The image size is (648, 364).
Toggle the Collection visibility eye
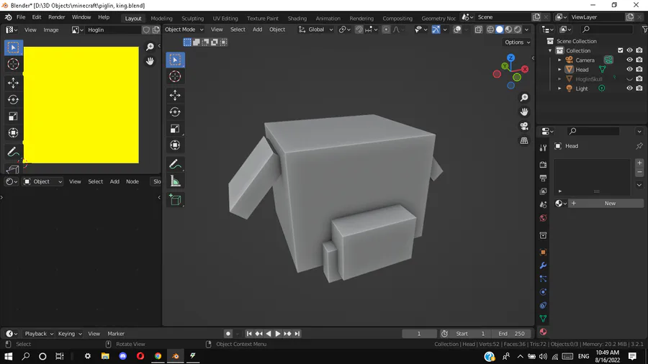pos(629,50)
